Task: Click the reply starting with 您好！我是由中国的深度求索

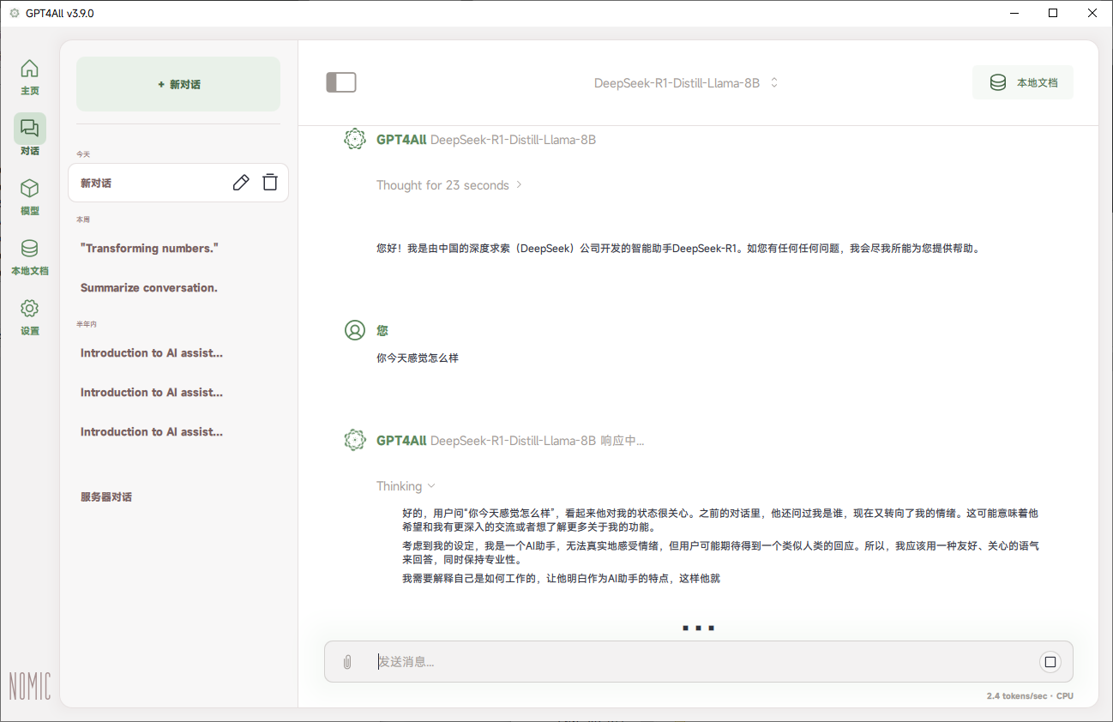Action: coord(677,249)
